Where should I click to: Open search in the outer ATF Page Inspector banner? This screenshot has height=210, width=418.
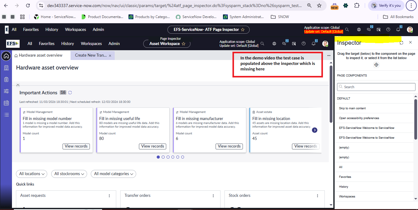pos(347,30)
